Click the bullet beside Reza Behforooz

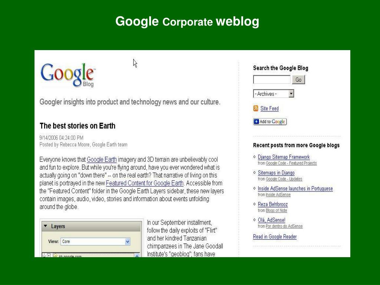(255, 204)
